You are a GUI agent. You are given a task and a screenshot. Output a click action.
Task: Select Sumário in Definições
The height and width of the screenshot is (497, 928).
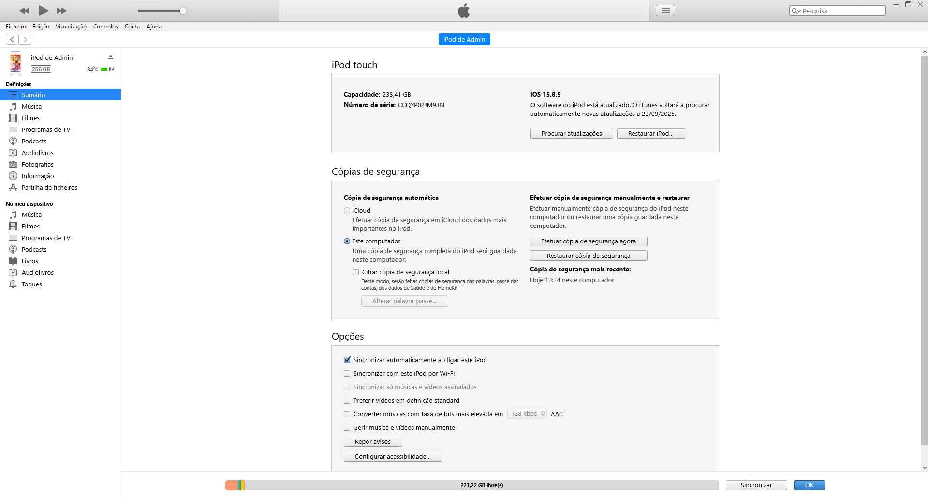(60, 95)
